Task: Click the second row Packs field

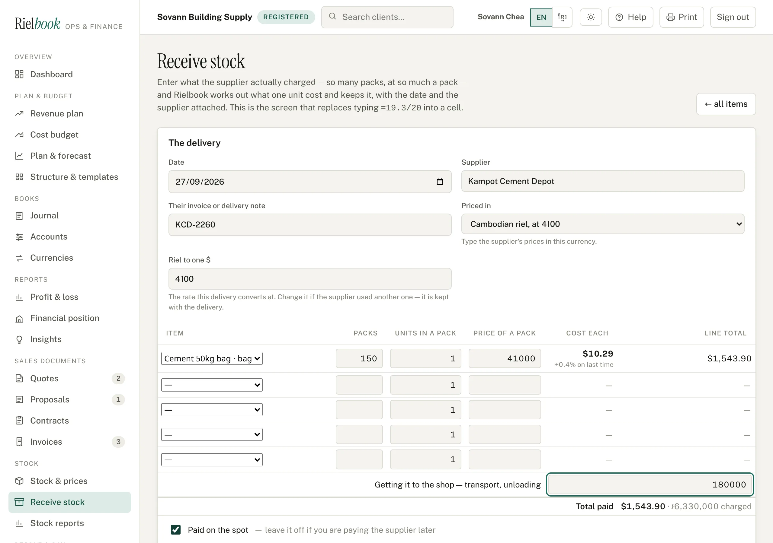Action: pos(359,385)
